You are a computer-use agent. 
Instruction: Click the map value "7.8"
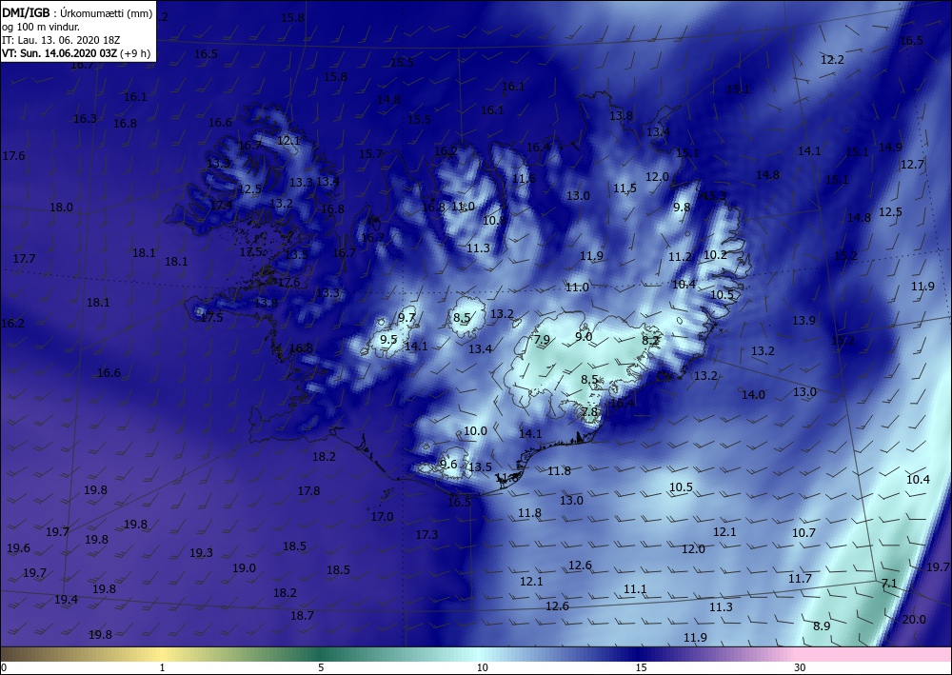pyautogui.click(x=589, y=411)
